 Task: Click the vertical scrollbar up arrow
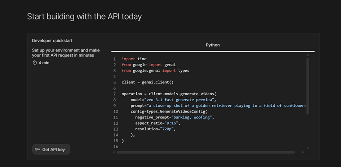click(x=308, y=55)
